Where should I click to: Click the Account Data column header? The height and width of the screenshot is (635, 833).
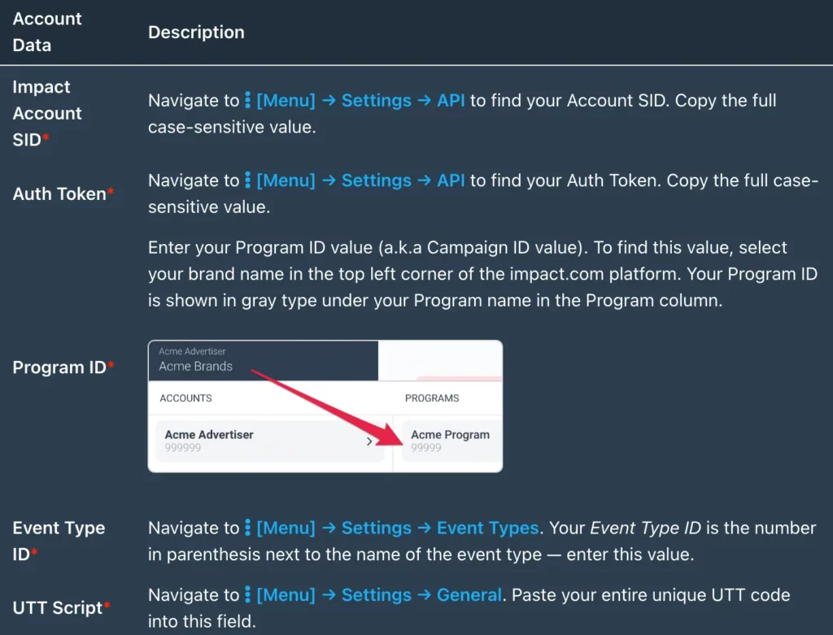(x=46, y=32)
